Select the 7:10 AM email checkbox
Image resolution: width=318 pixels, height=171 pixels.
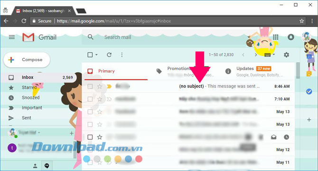(x=90, y=99)
